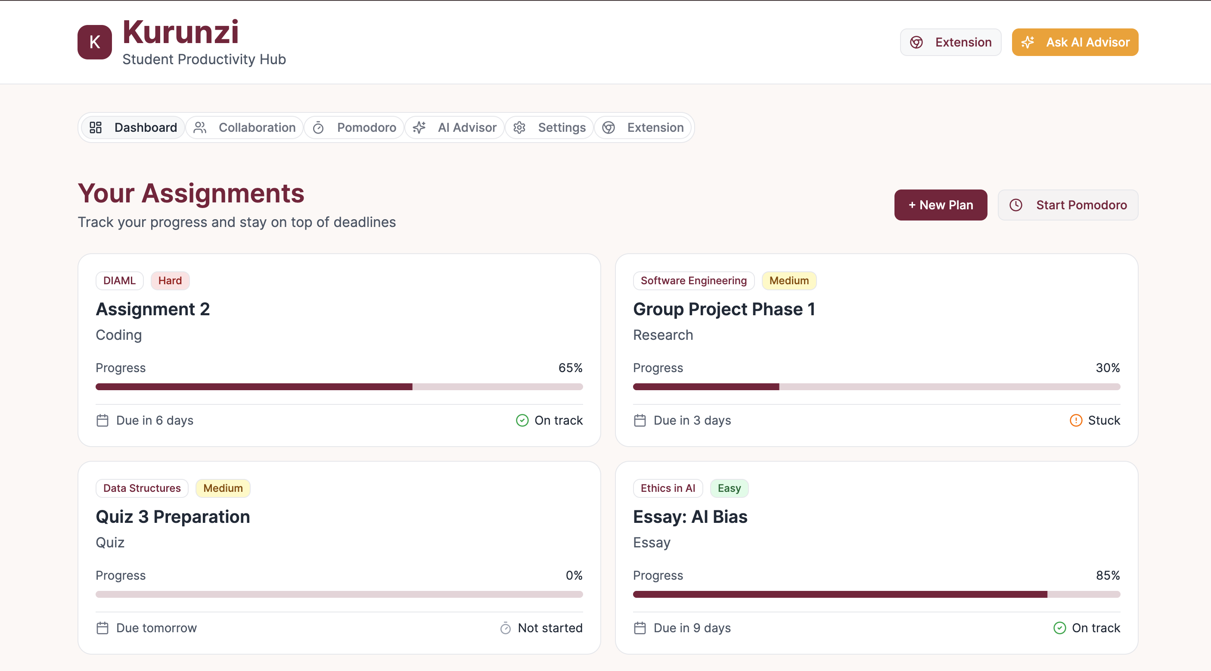Viewport: 1211px width, 671px height.
Task: Click the Data Structures course tag
Action: pyautogui.click(x=142, y=488)
